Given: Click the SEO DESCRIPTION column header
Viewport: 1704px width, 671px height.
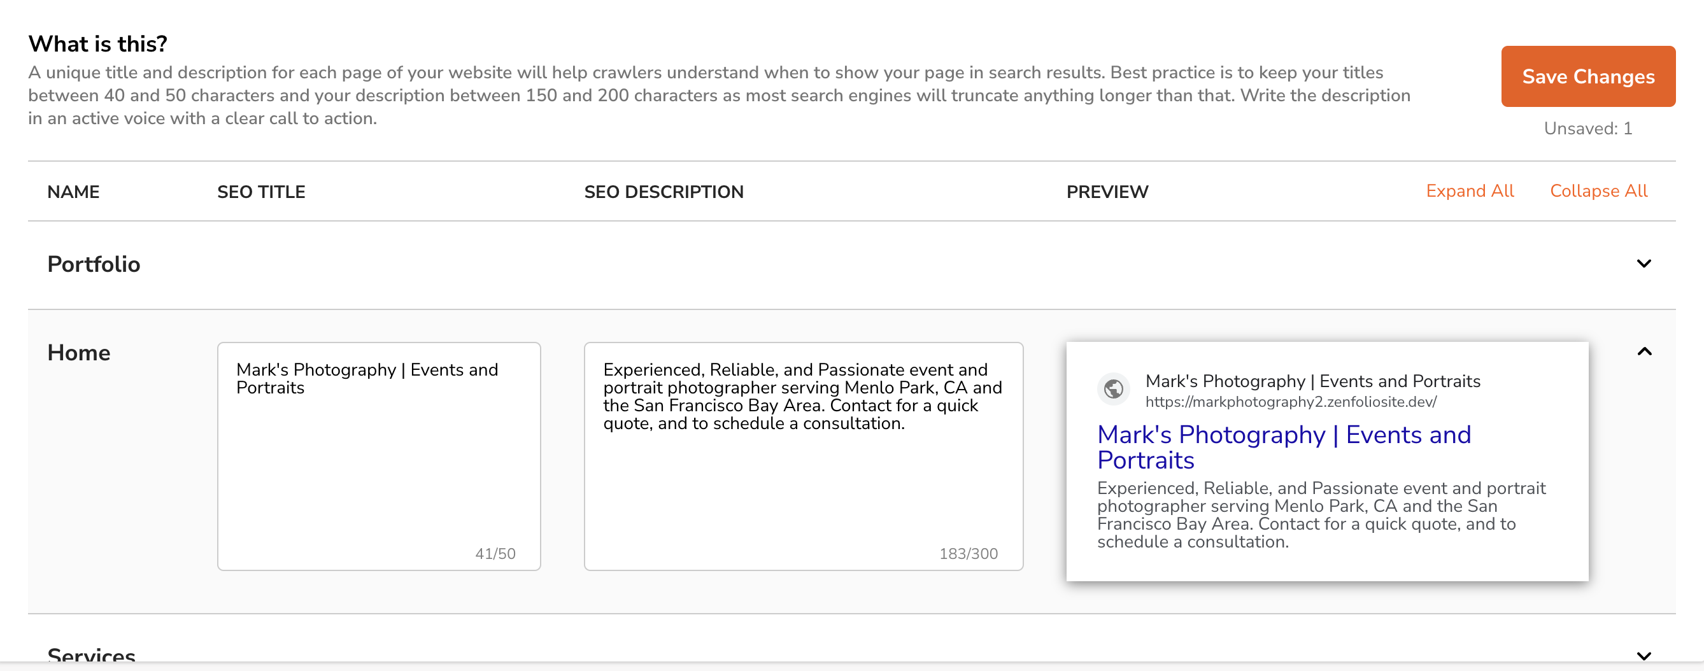Looking at the screenshot, I should pos(664,192).
